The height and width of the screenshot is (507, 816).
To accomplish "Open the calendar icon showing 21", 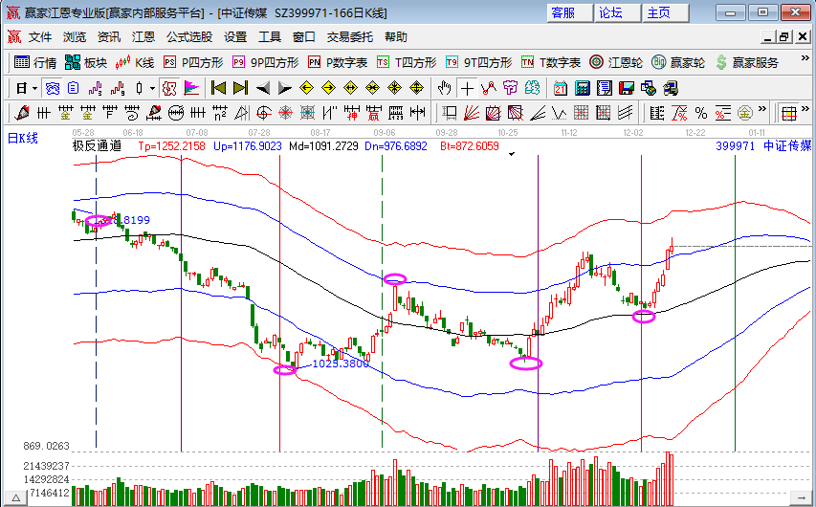I will [x=560, y=89].
